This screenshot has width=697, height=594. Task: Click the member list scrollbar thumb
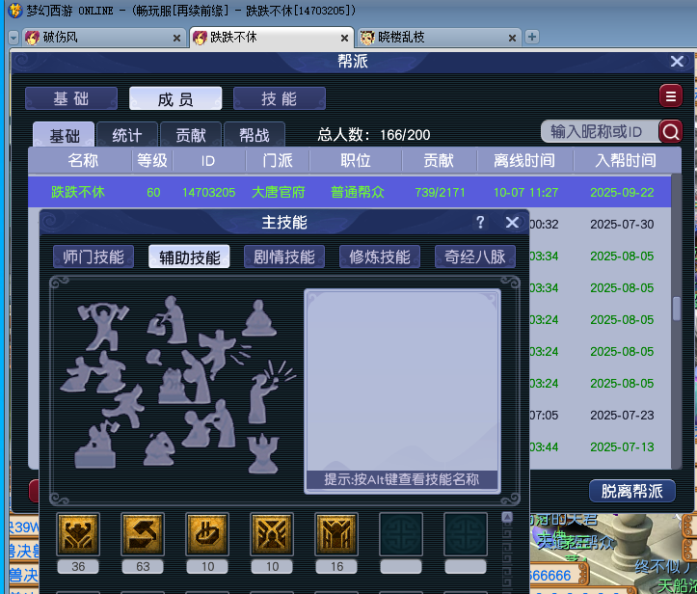coord(676,309)
